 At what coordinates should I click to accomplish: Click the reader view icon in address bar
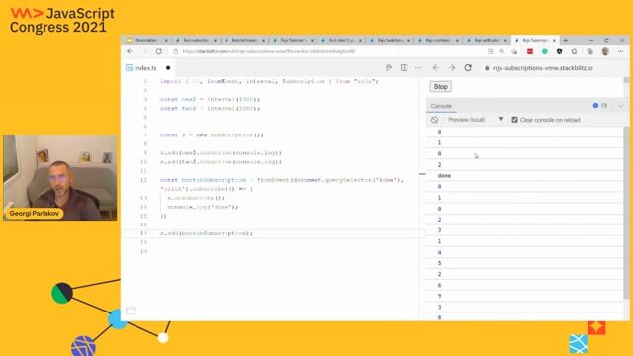tap(491, 51)
